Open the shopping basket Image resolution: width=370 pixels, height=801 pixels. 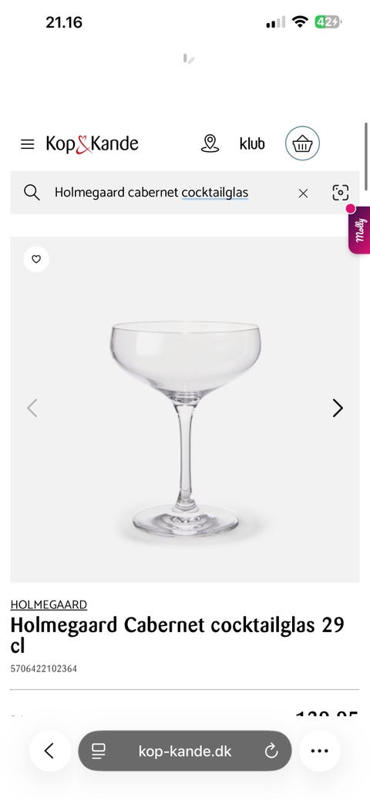pos(302,143)
